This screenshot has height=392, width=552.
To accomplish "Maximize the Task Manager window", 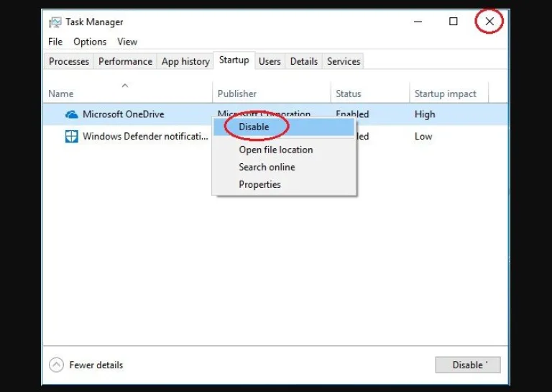I will [x=454, y=22].
